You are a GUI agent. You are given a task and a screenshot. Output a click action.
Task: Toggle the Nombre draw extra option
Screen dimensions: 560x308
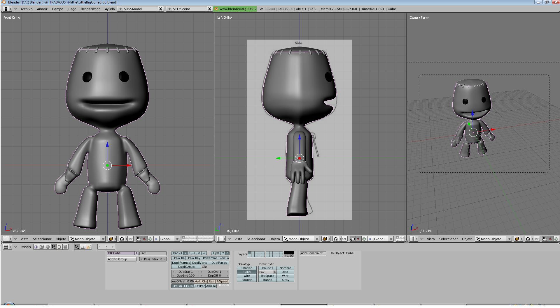(285, 268)
